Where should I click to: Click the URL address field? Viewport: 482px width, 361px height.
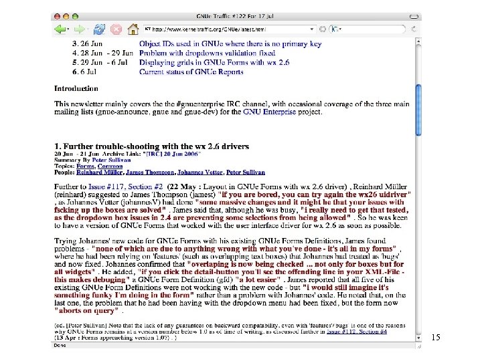click(230, 29)
